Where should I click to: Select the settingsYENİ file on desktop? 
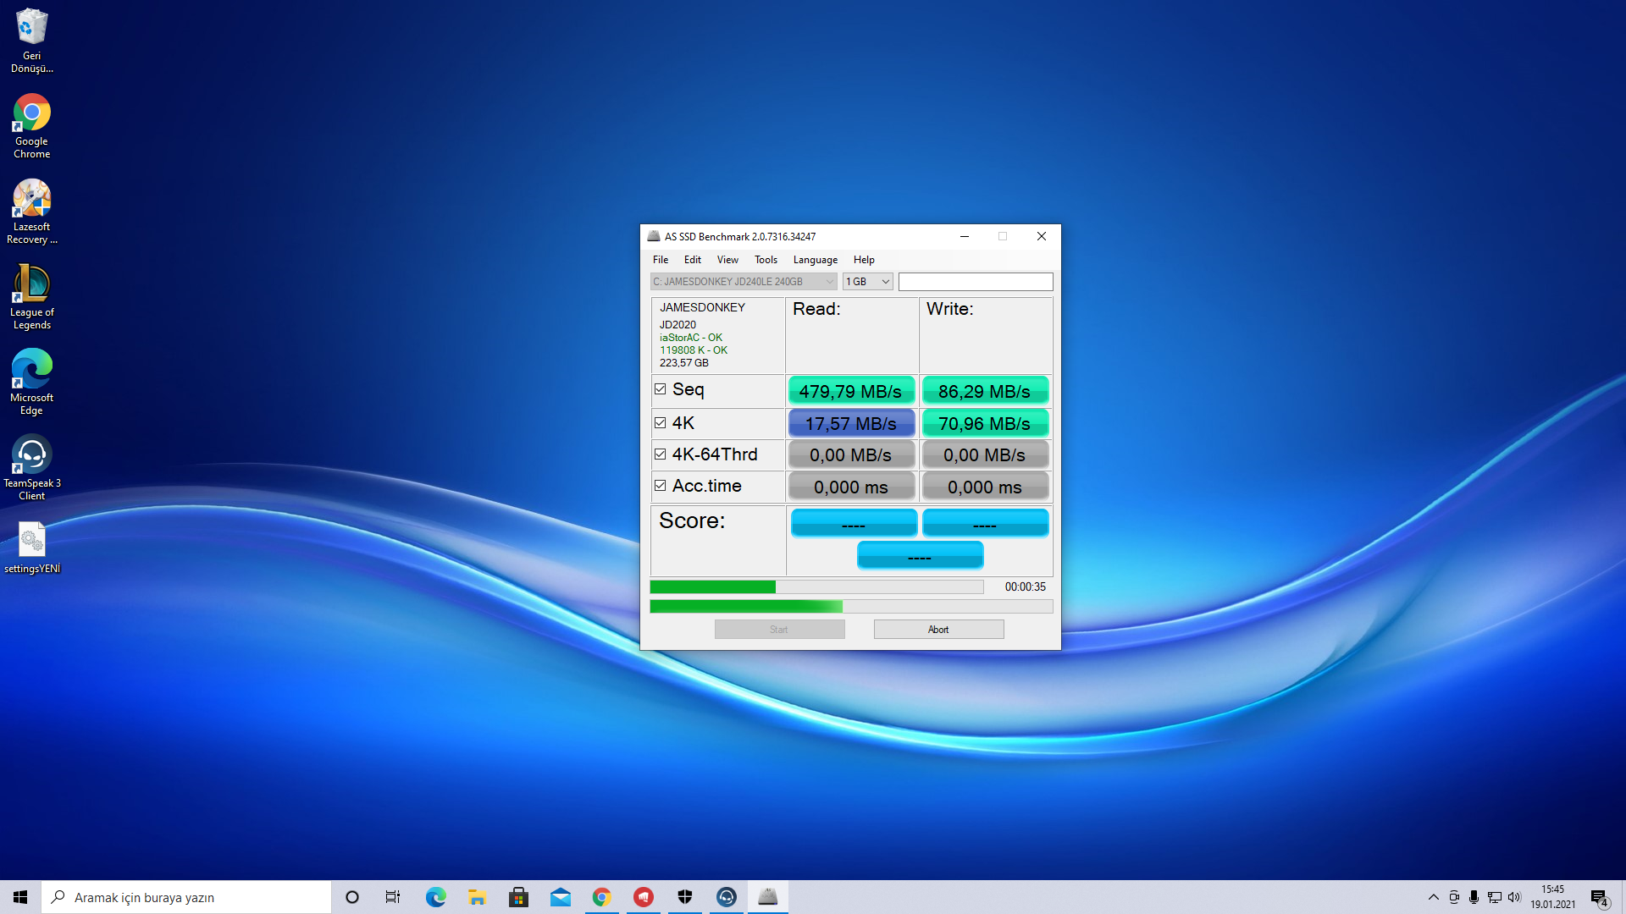click(x=31, y=548)
